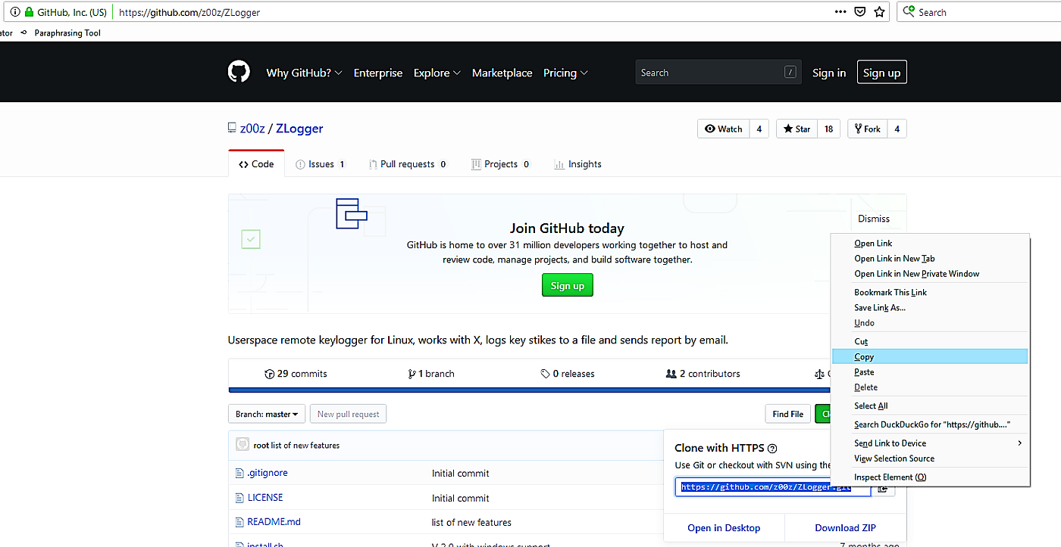
Task: Expand the Explore dropdown
Action: 437,73
